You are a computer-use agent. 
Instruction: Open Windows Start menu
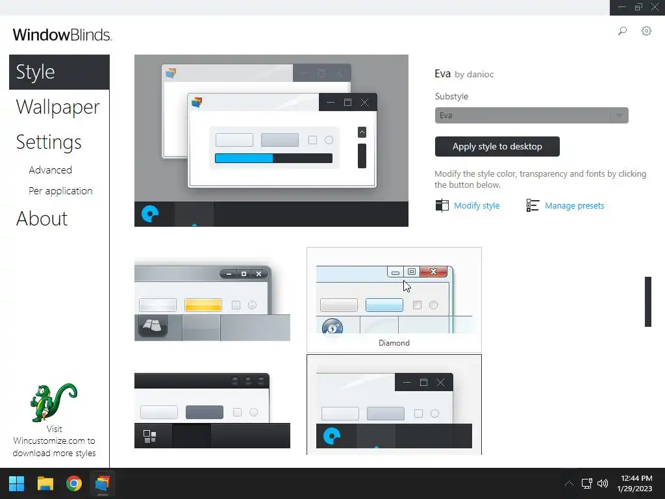[16, 483]
